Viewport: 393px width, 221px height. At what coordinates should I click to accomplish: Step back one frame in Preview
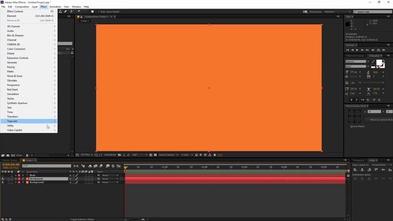(352, 50)
